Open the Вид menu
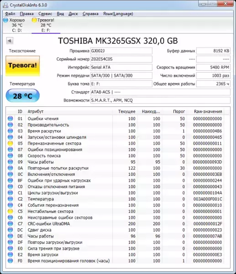The width and height of the screenshot is (236, 274). (x=60, y=14)
